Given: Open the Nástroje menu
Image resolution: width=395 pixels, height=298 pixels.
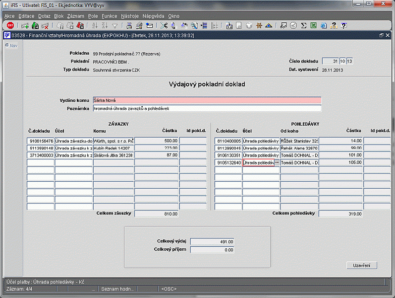Looking at the screenshot, I should click(130, 16).
